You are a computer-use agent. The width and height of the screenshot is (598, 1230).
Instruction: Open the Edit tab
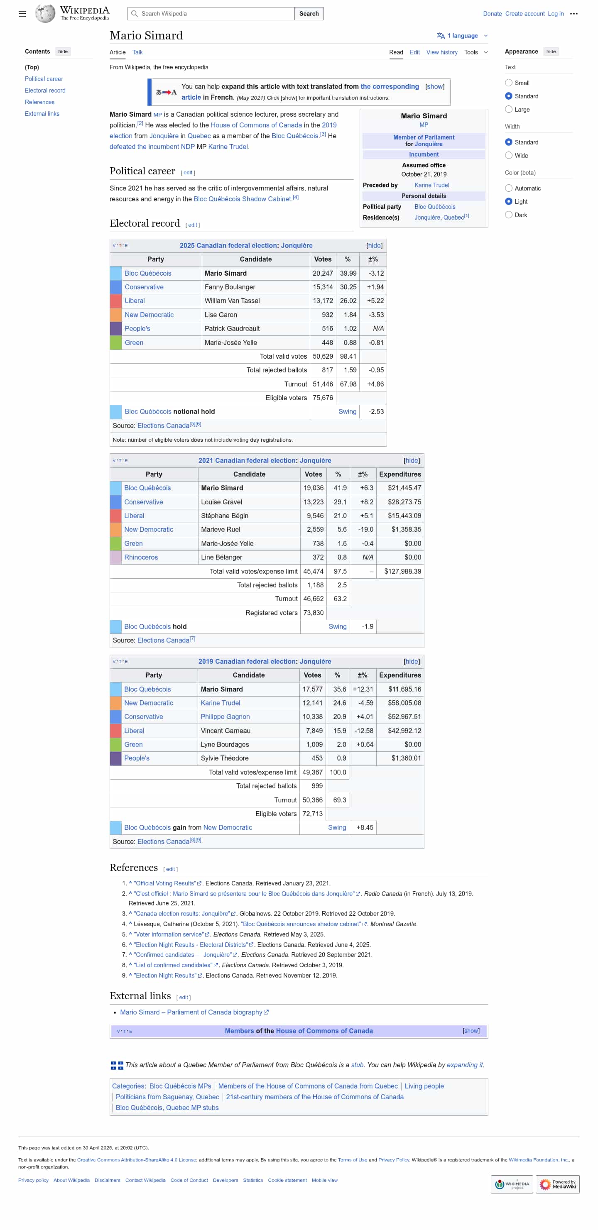coord(414,53)
